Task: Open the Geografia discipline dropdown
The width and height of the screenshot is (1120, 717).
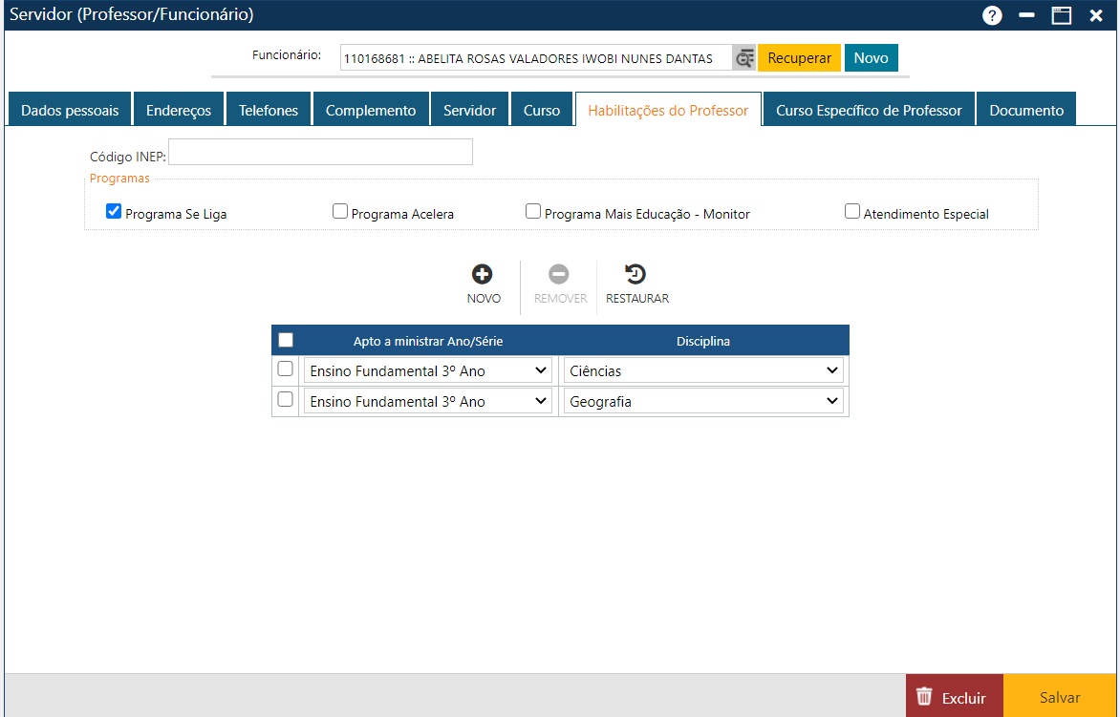Action: [x=703, y=402]
